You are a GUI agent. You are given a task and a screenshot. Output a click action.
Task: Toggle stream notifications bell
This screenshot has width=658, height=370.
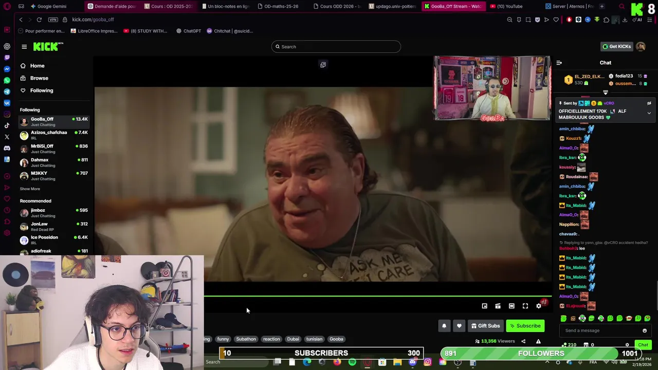[x=444, y=326]
